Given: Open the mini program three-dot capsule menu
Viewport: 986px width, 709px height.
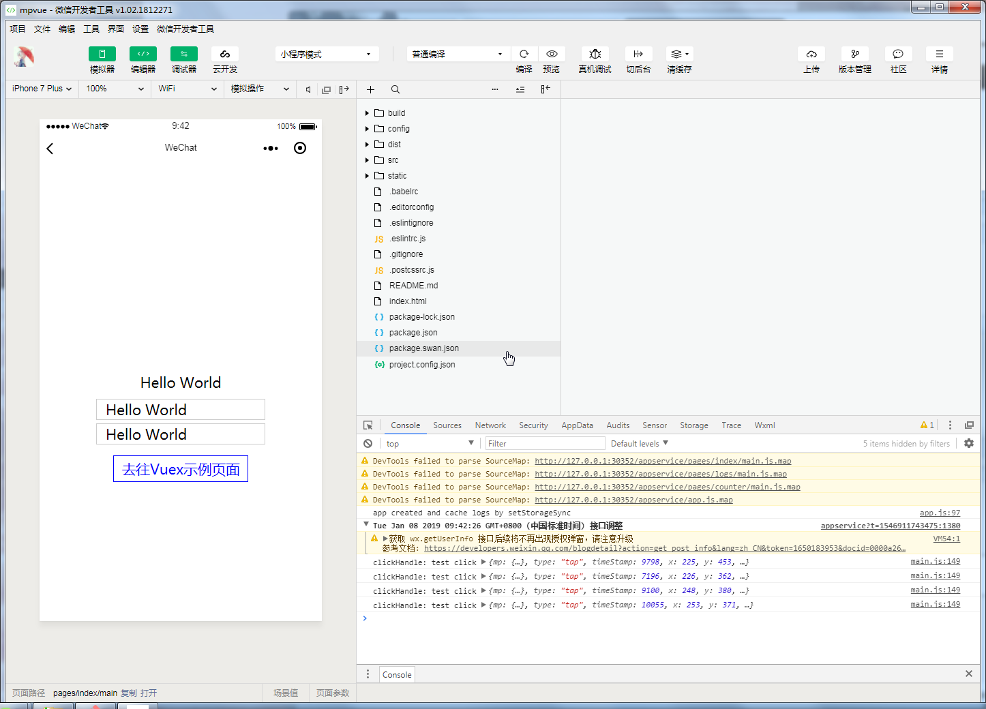Looking at the screenshot, I should (x=271, y=148).
